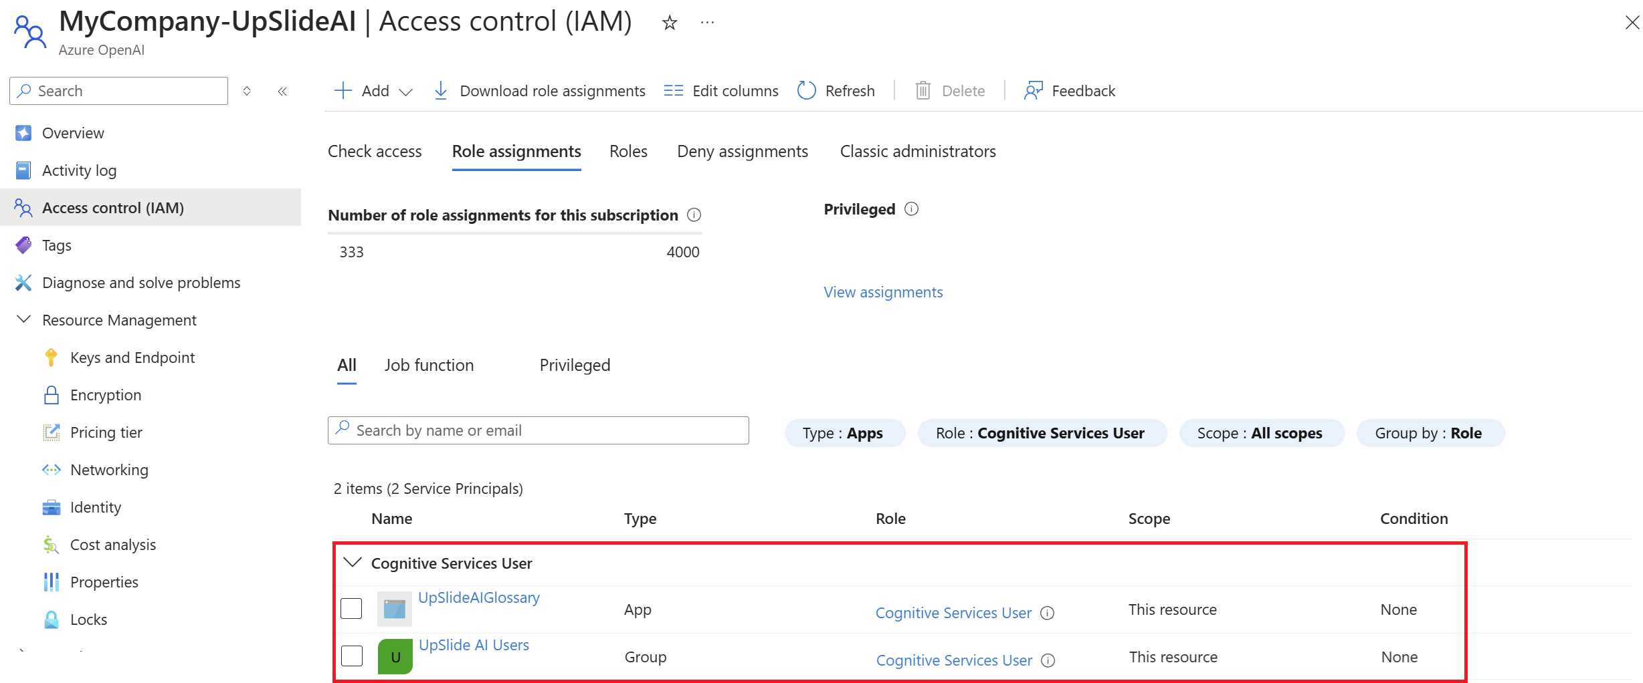Open the UpSlide AI Users link
1643x683 pixels.
coord(474,646)
